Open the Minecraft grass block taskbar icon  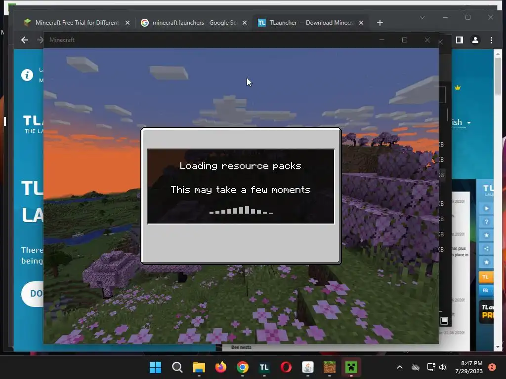330,367
